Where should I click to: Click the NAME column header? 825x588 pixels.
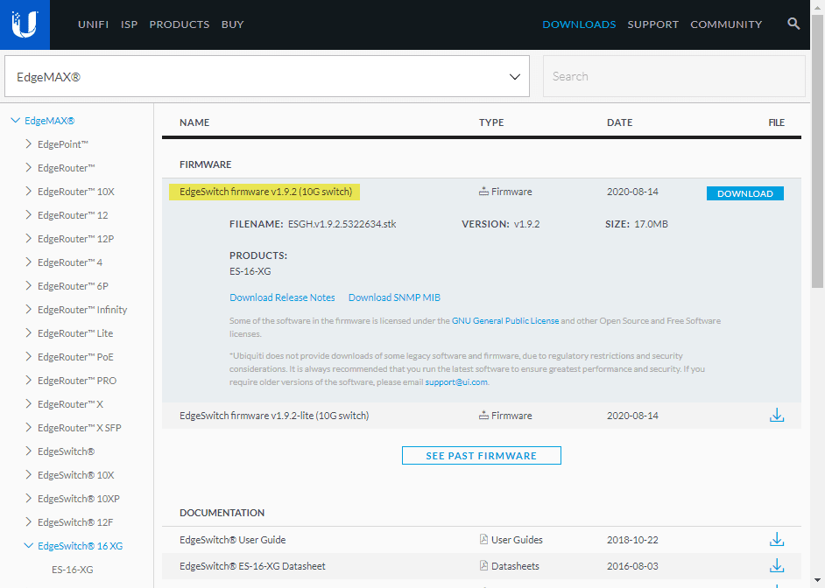point(194,122)
